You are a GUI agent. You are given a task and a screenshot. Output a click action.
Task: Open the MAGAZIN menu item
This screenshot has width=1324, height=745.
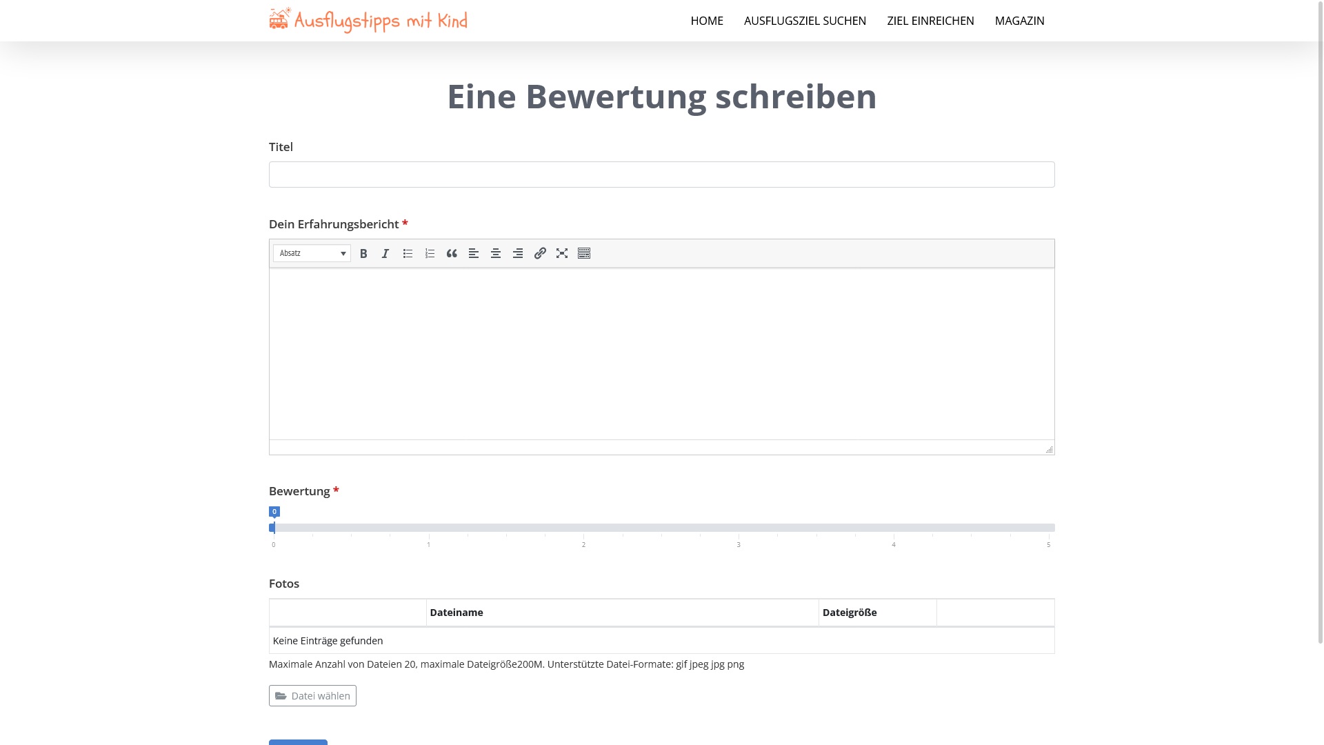point(1019,21)
